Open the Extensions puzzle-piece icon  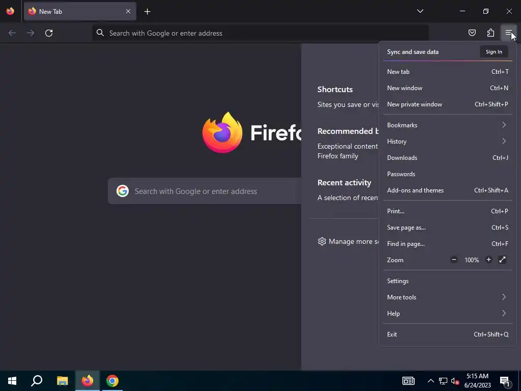click(490, 33)
